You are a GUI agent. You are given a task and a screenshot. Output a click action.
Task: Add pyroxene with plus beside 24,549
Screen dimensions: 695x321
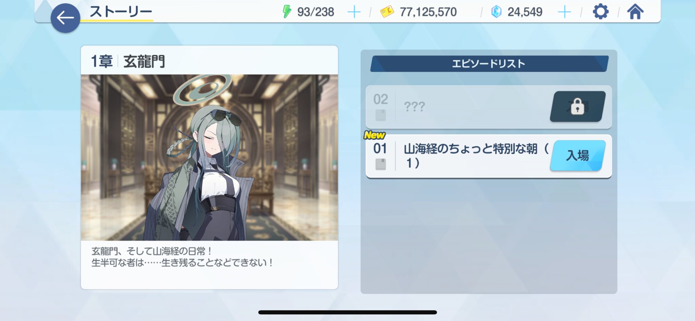coord(564,12)
